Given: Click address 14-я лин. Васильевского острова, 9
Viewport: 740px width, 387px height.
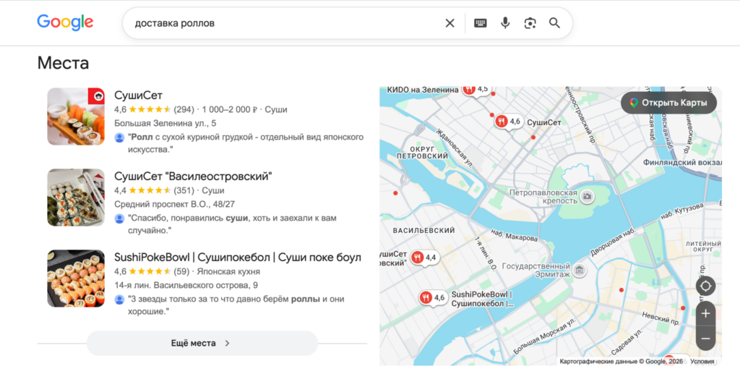Looking at the screenshot, I should coord(186,286).
